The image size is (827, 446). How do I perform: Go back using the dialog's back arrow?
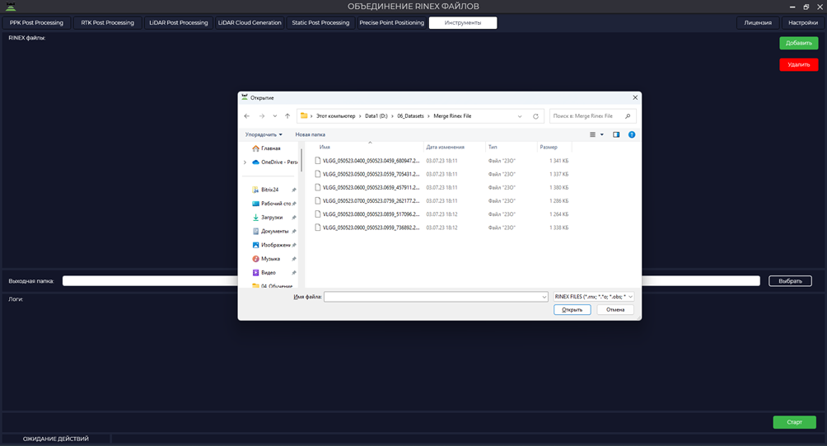point(247,116)
